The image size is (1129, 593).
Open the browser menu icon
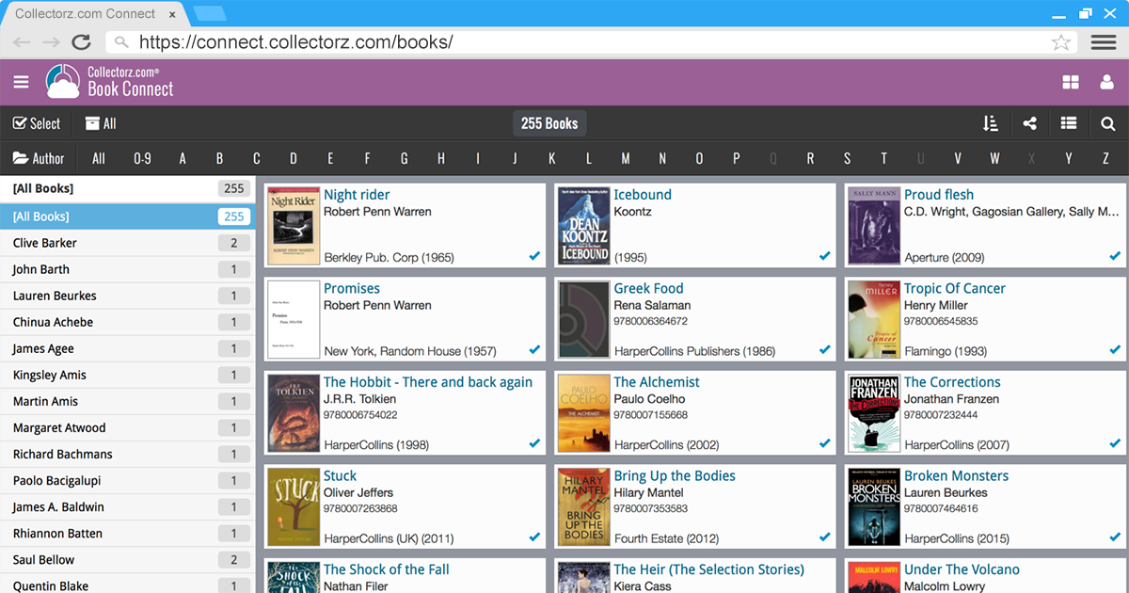(1104, 42)
